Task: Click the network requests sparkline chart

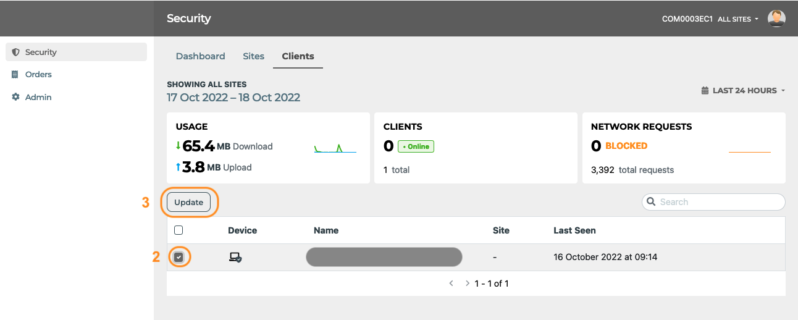Action: [750, 151]
